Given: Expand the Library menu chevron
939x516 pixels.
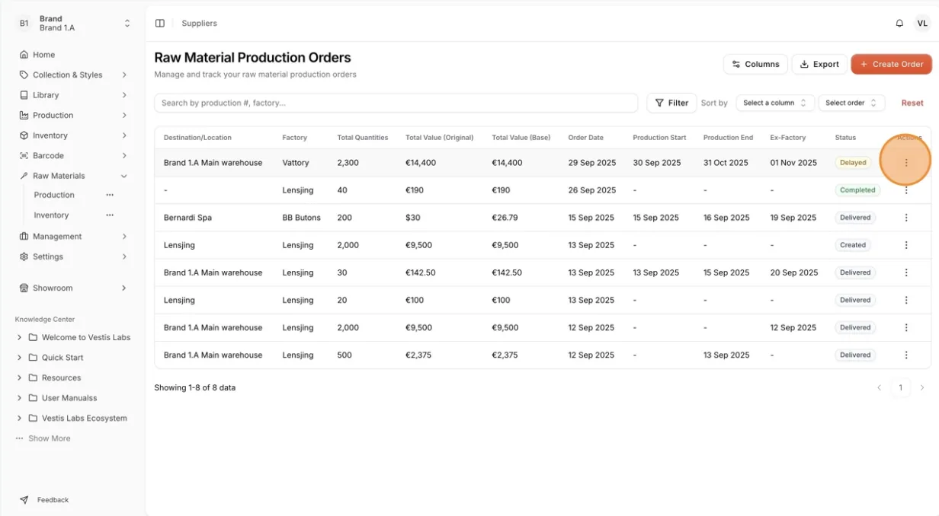Looking at the screenshot, I should coord(124,95).
